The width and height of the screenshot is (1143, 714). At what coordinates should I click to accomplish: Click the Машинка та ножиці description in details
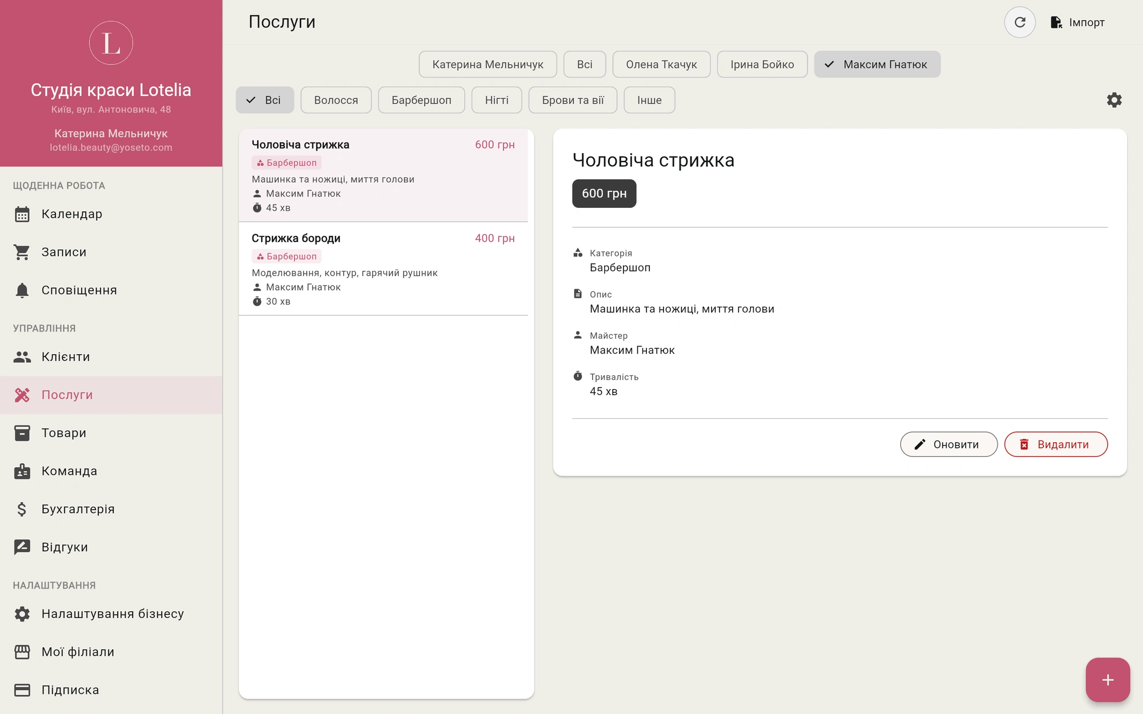pyautogui.click(x=682, y=309)
